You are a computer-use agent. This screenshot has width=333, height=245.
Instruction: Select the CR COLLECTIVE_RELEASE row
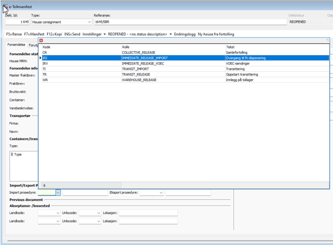click(185, 53)
